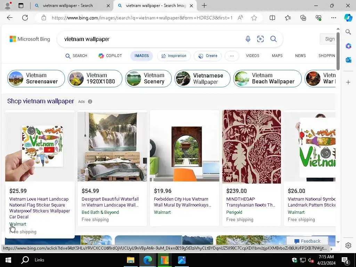Open Microsoft 365 sidebar app
The width and height of the screenshot is (356, 267).
pyautogui.click(x=348, y=46)
